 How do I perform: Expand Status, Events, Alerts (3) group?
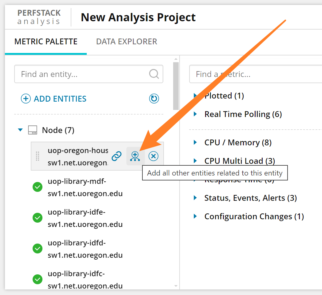195,198
